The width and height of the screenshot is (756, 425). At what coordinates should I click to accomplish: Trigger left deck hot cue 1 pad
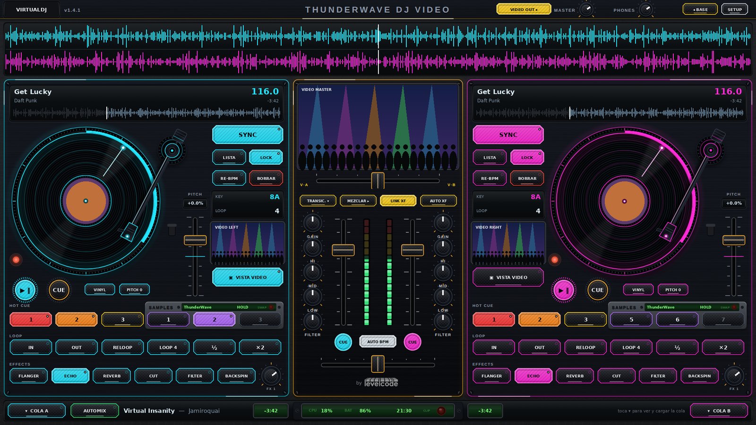point(31,320)
